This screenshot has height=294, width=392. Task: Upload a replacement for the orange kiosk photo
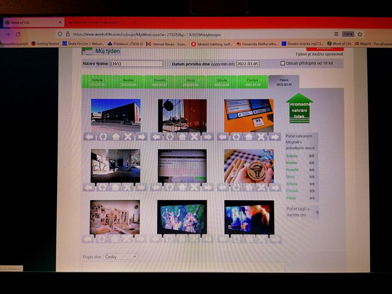pyautogui.click(x=249, y=137)
